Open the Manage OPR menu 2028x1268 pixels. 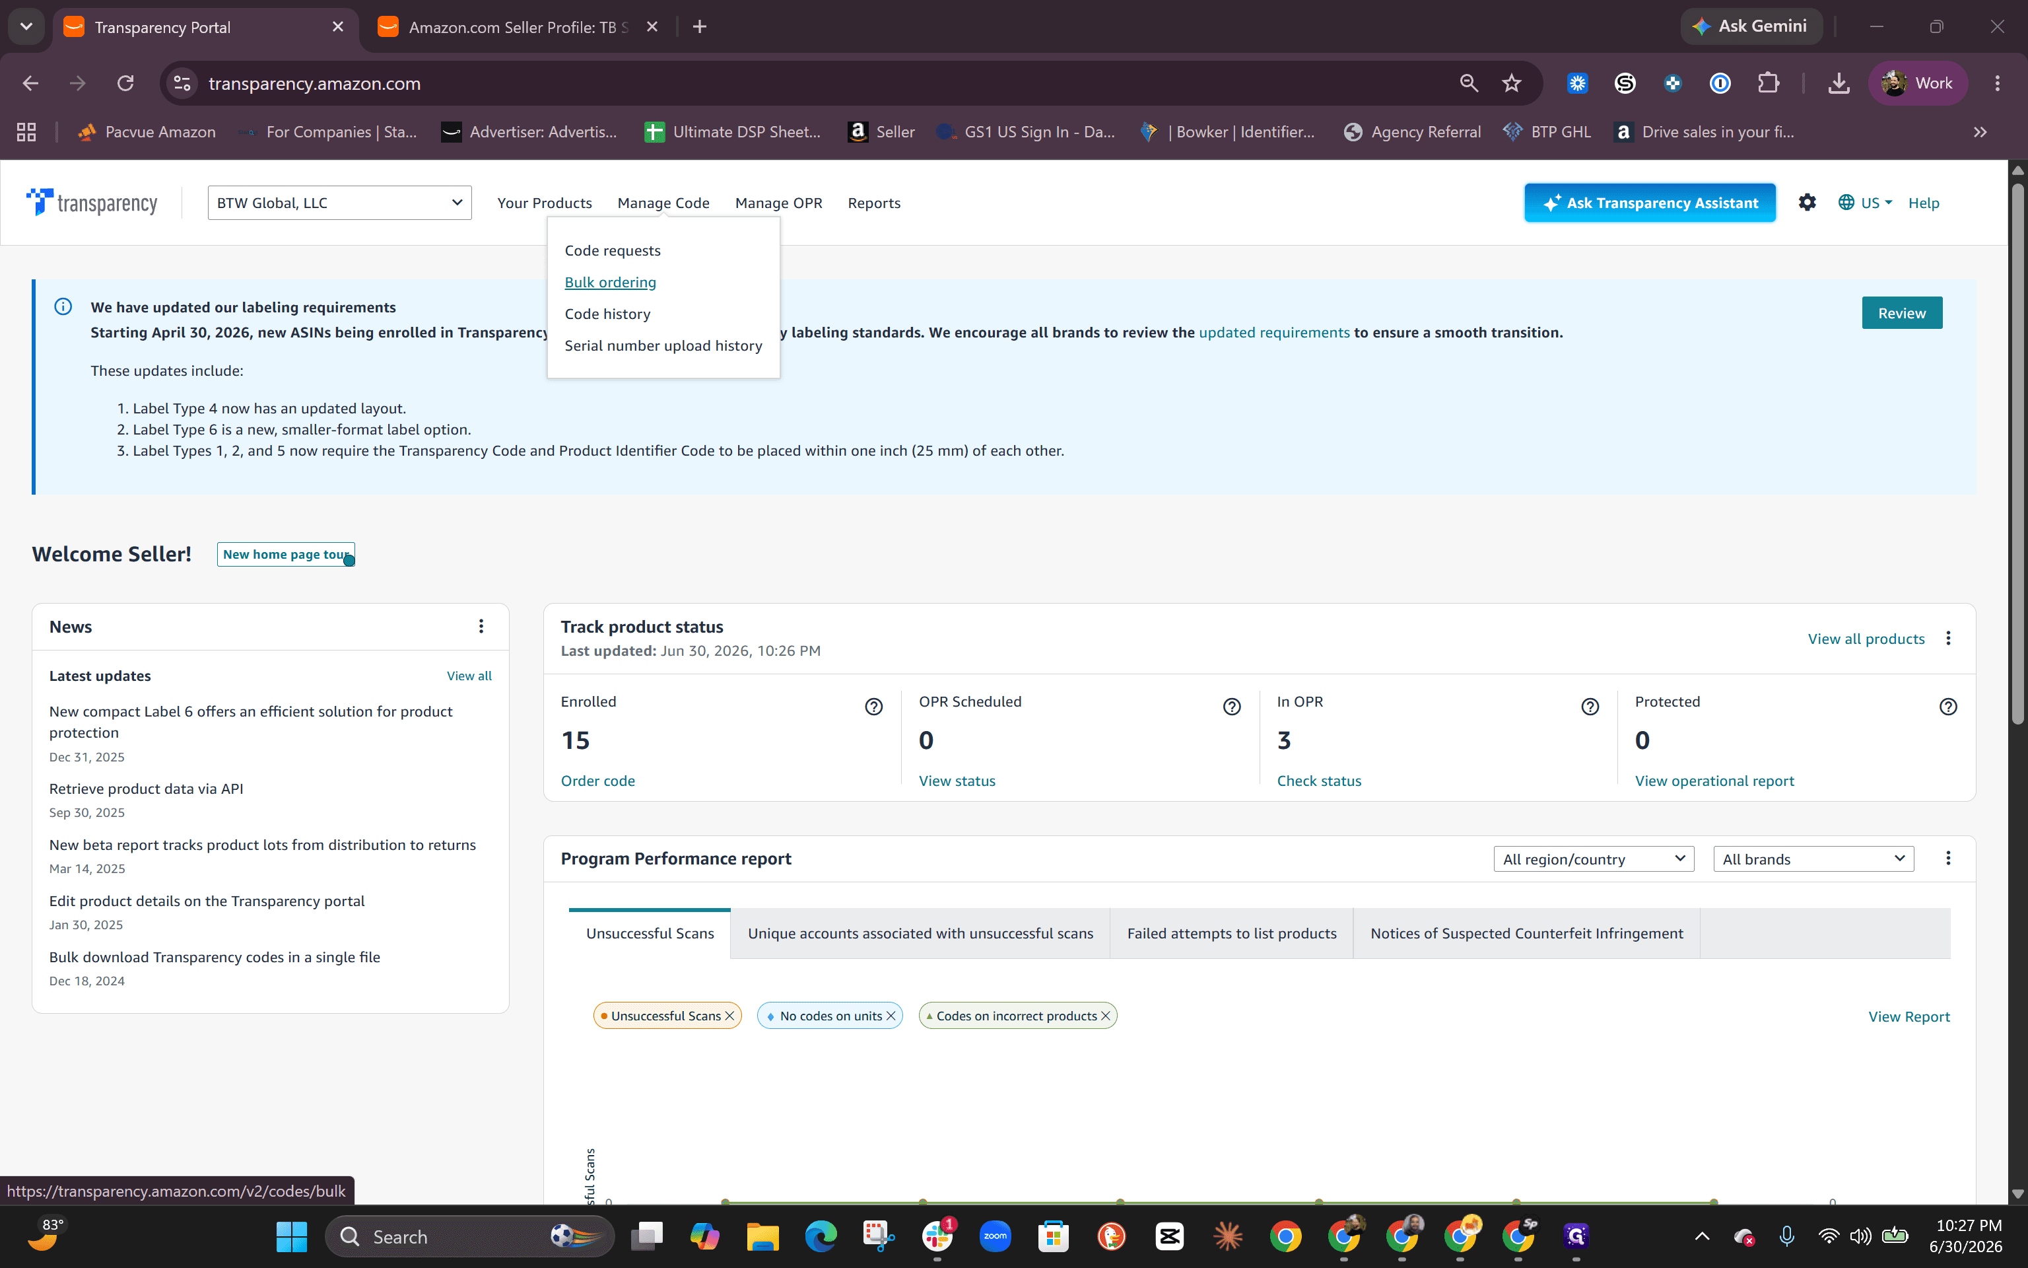778,203
